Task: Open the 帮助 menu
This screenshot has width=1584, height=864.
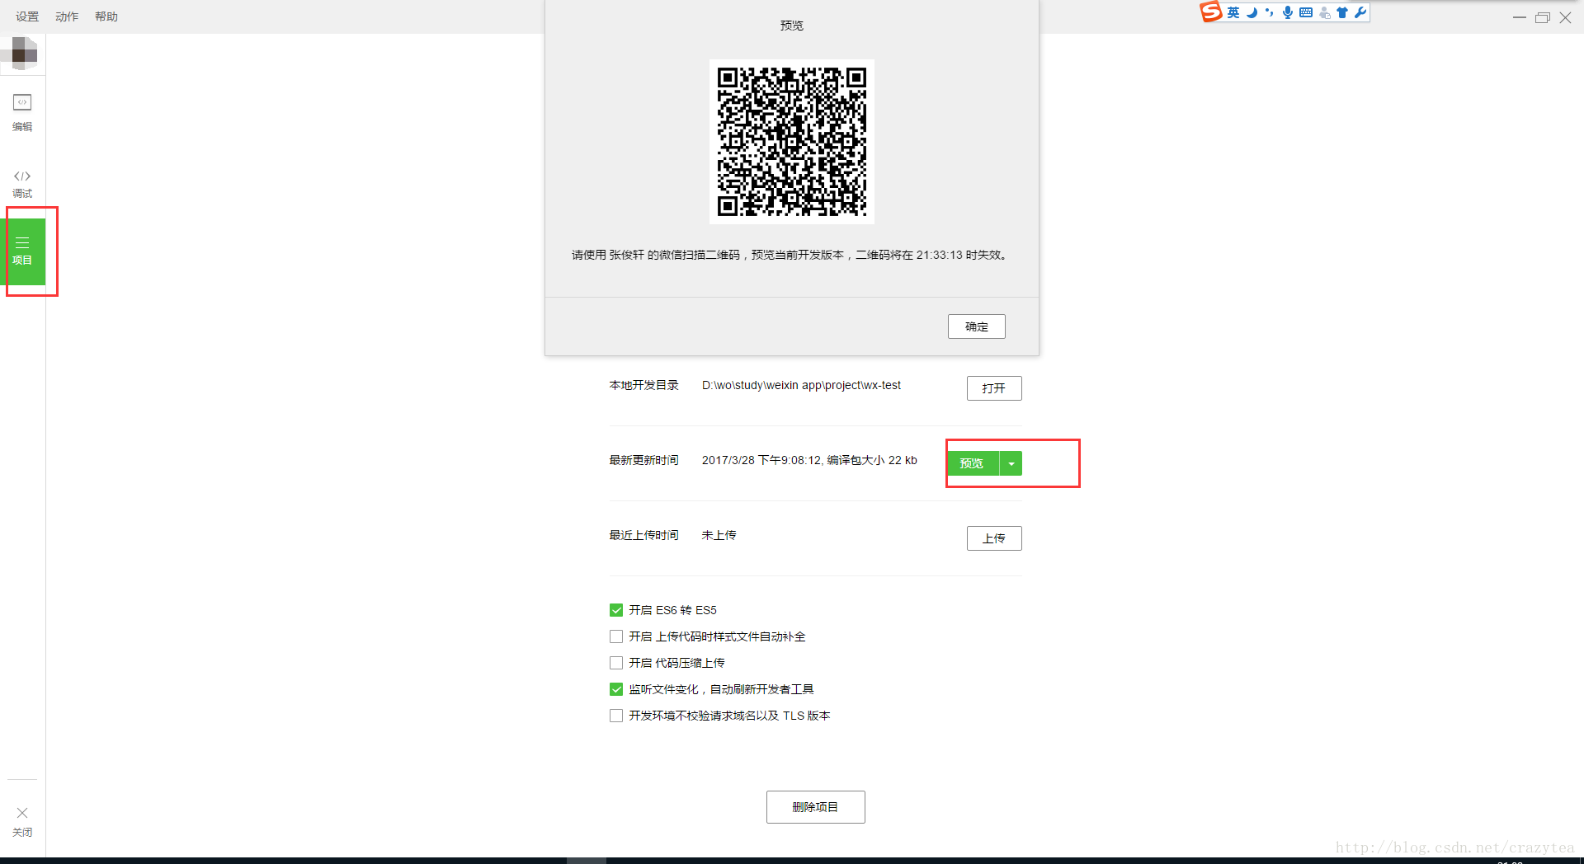Action: click(106, 16)
